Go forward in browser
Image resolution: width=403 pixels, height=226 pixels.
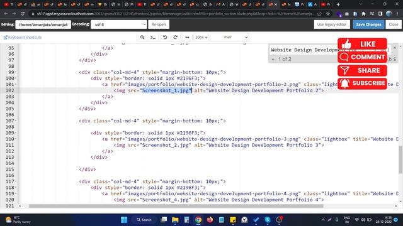click(14, 14)
